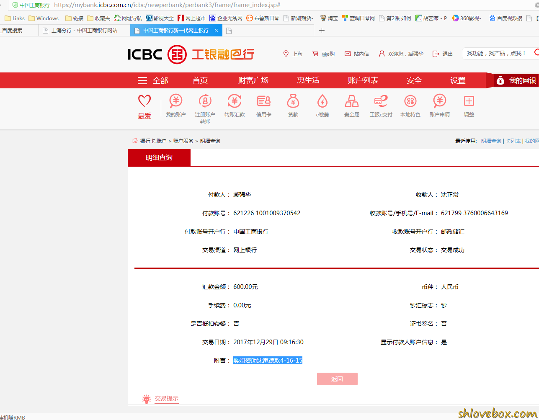The width and height of the screenshot is (539, 420).
Task: Open the 账户申请 icon
Action: click(x=439, y=101)
